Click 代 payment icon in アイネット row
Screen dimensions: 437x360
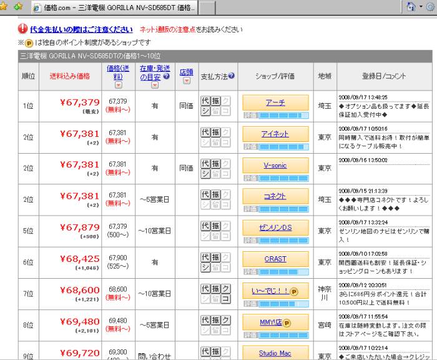pyautogui.click(x=205, y=132)
